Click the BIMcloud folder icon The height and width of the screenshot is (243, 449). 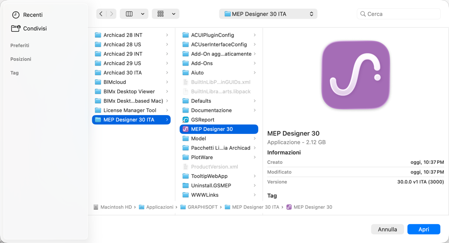(x=98, y=82)
